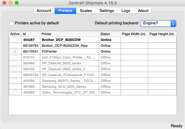Tick the Zebra_Technologies printer checkbox
The image size is (185, 129).
15,93
